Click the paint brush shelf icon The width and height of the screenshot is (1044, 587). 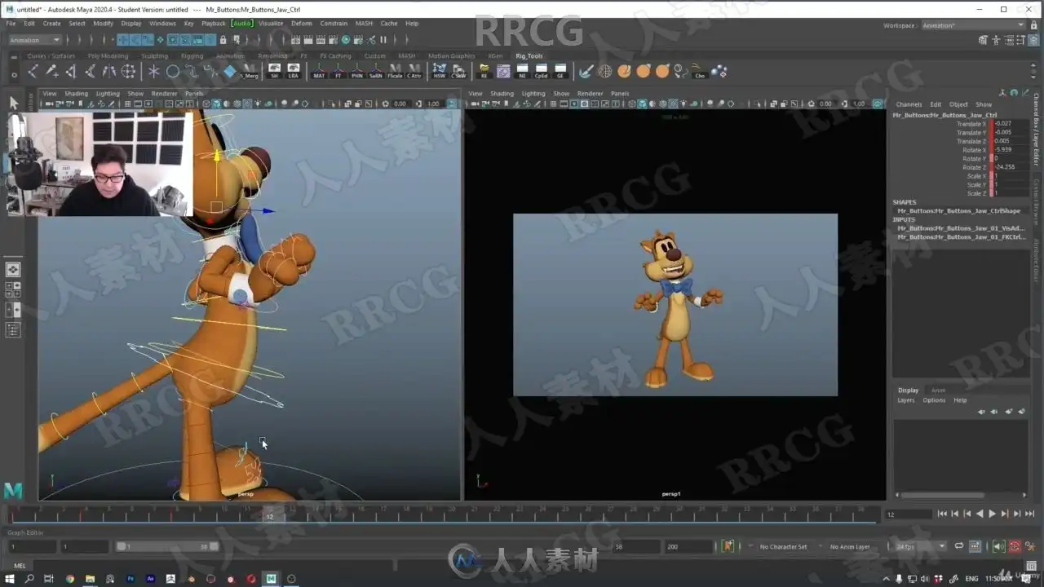coord(586,72)
